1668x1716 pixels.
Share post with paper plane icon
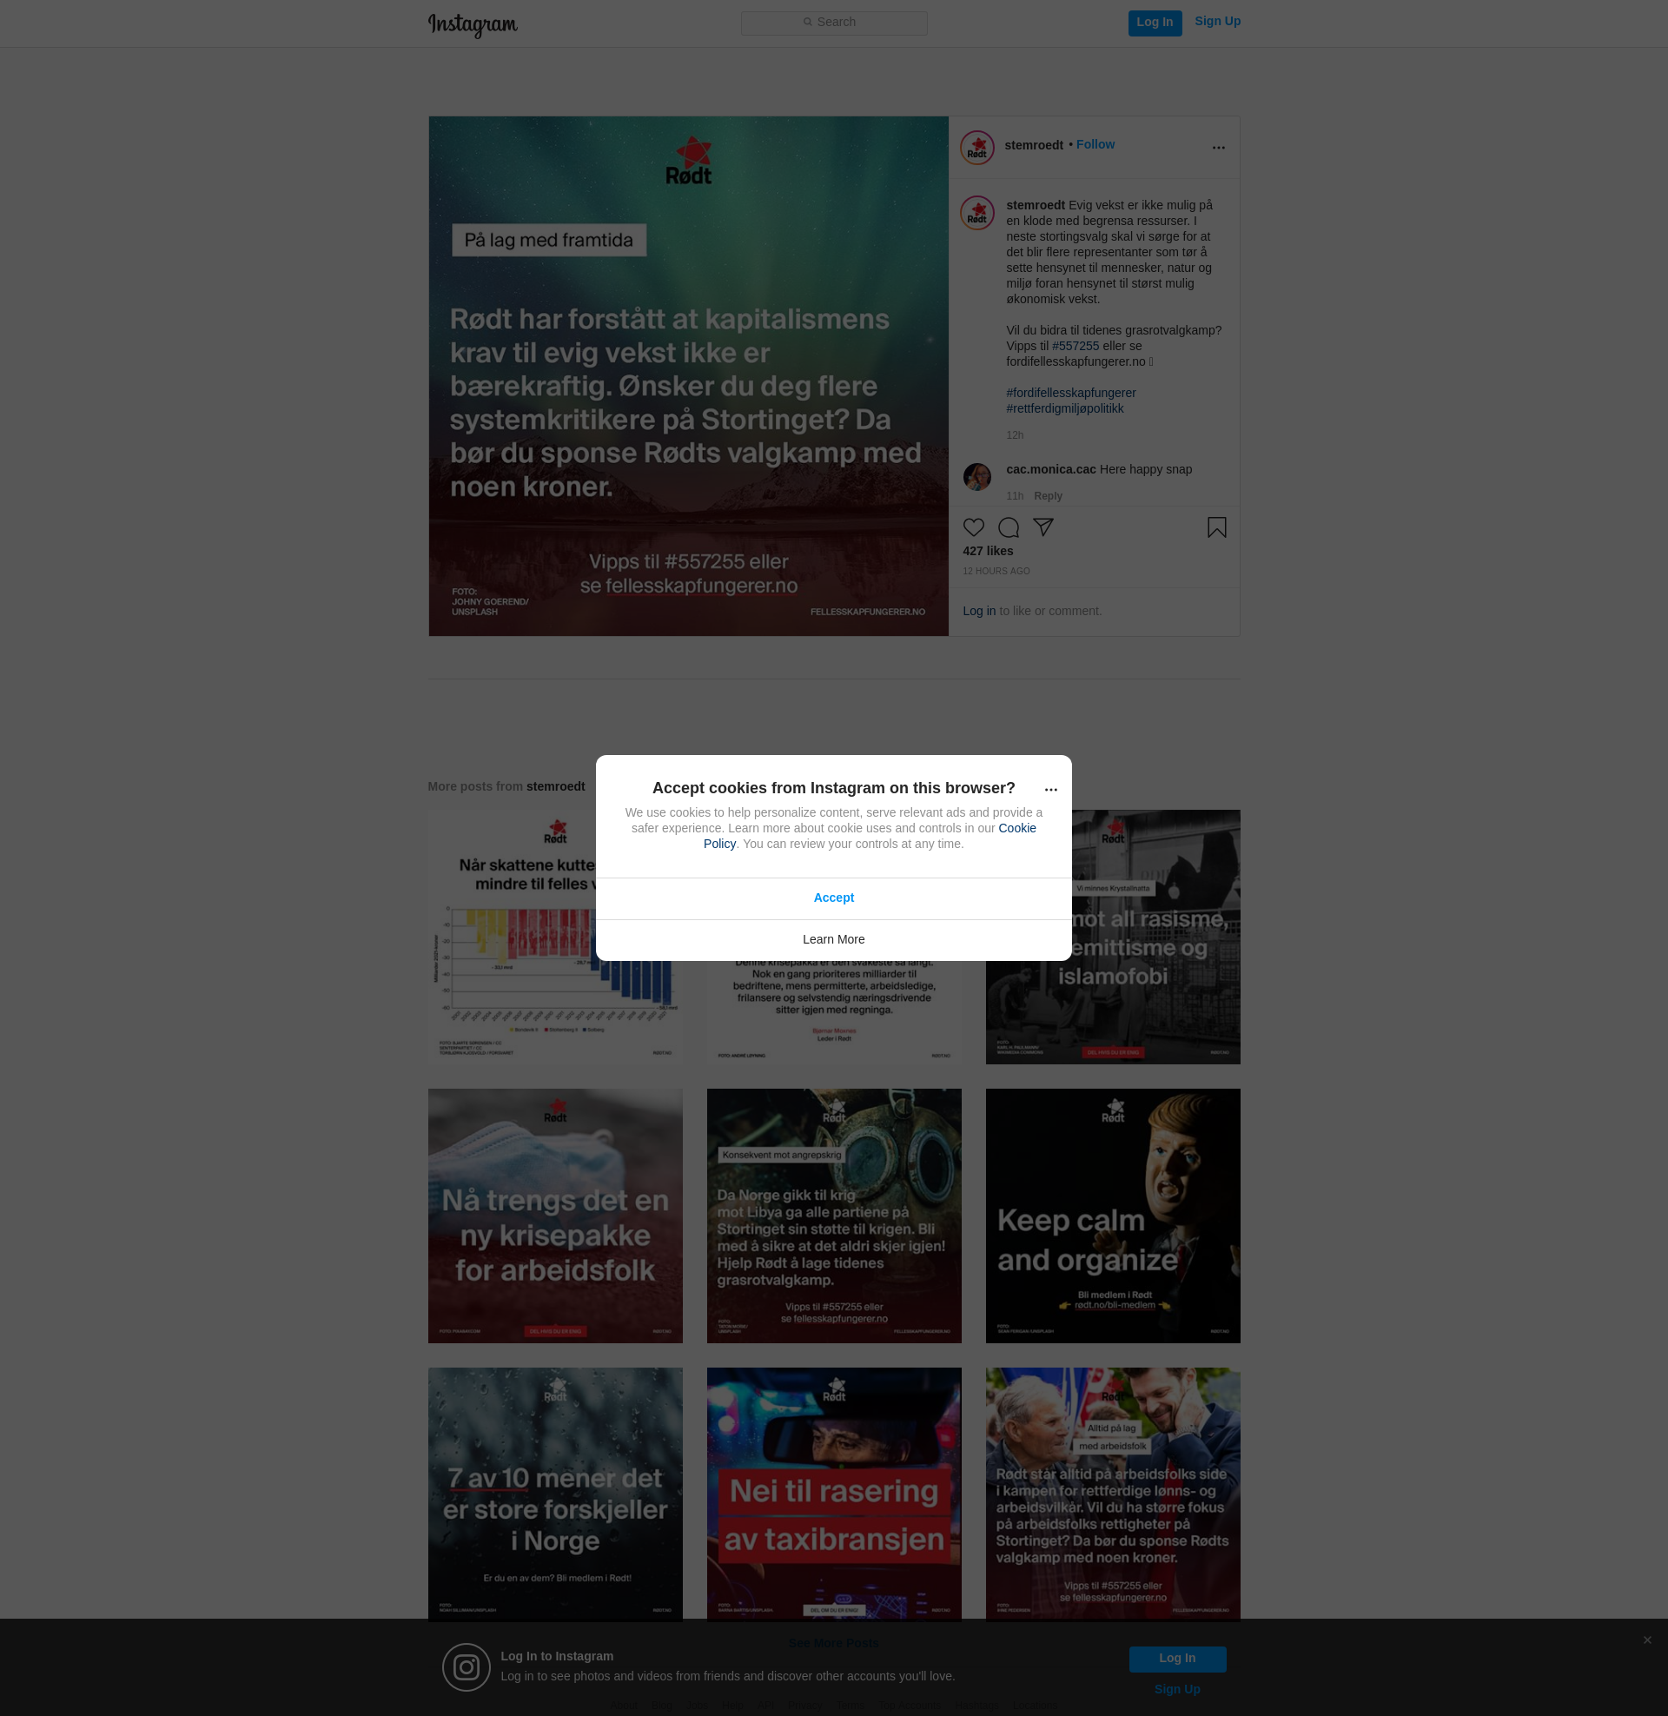[1042, 527]
